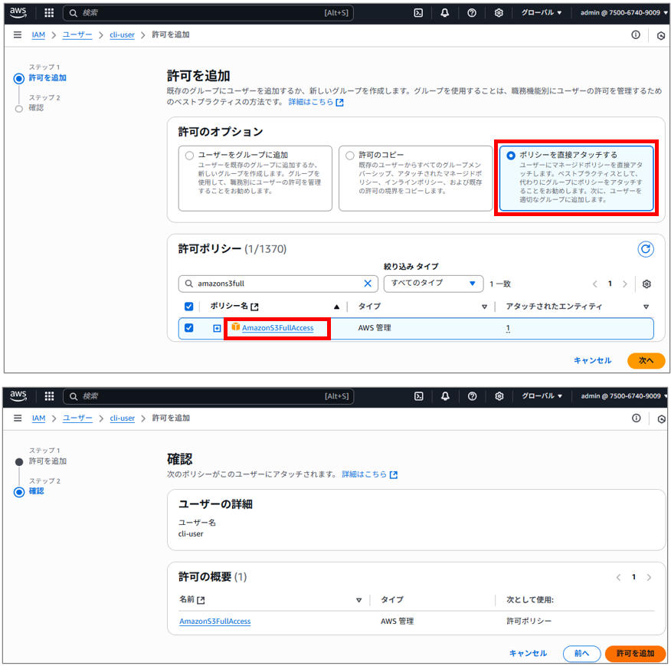
Task: Open AmazonS3FullAccess link in 許可の概要
Action: pos(214,621)
